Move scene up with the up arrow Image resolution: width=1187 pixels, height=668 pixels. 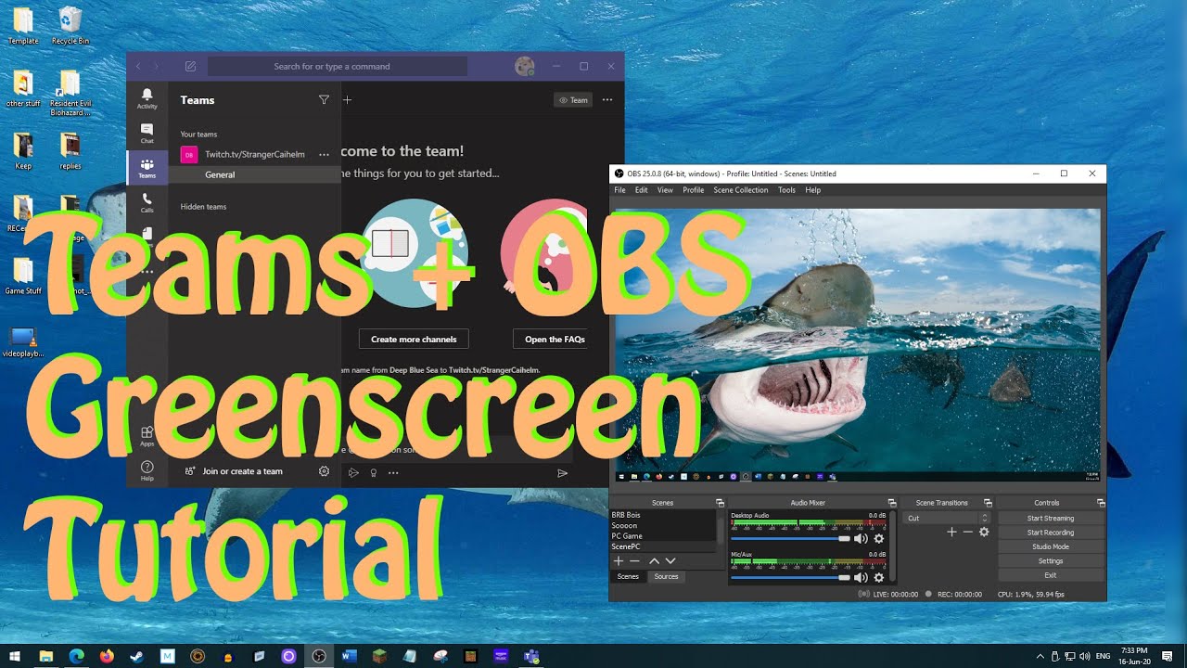(654, 561)
